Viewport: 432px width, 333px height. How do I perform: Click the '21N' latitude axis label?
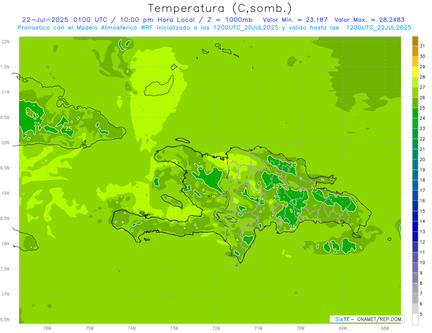pos(6,92)
